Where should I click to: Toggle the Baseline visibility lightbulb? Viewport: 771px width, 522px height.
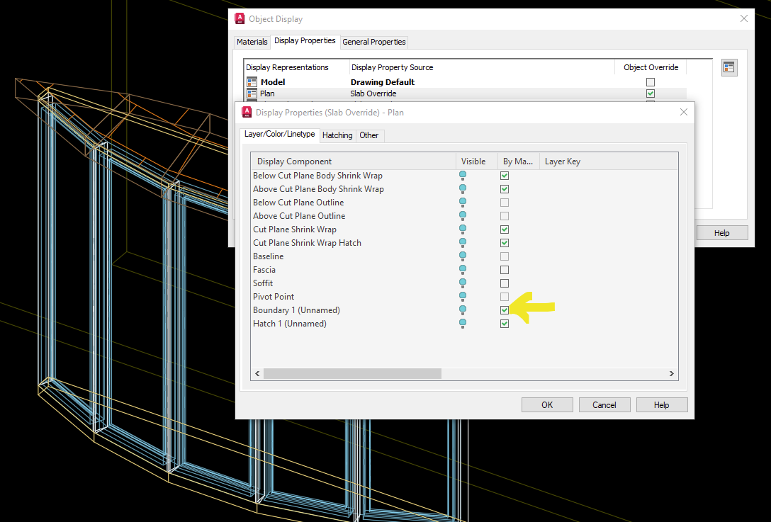pos(463,256)
